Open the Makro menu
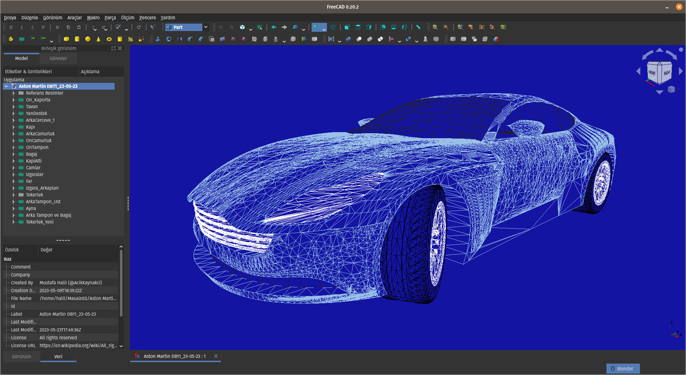 point(93,18)
